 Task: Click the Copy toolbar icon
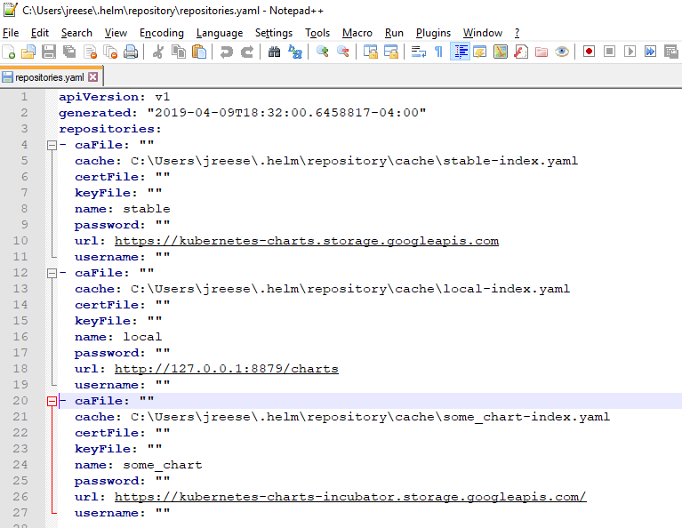[x=179, y=52]
